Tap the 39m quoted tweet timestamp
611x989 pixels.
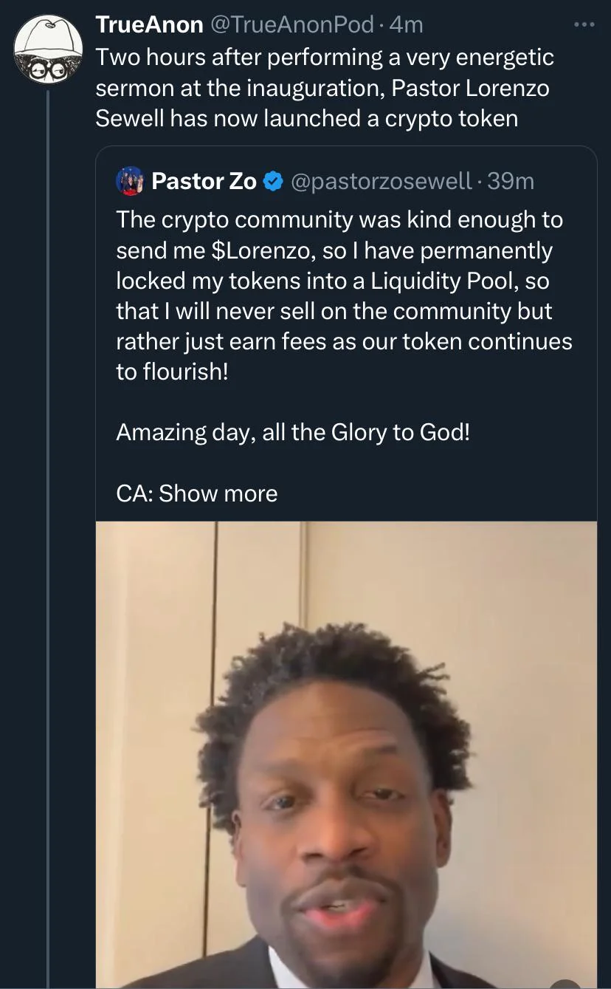pyautogui.click(x=511, y=181)
